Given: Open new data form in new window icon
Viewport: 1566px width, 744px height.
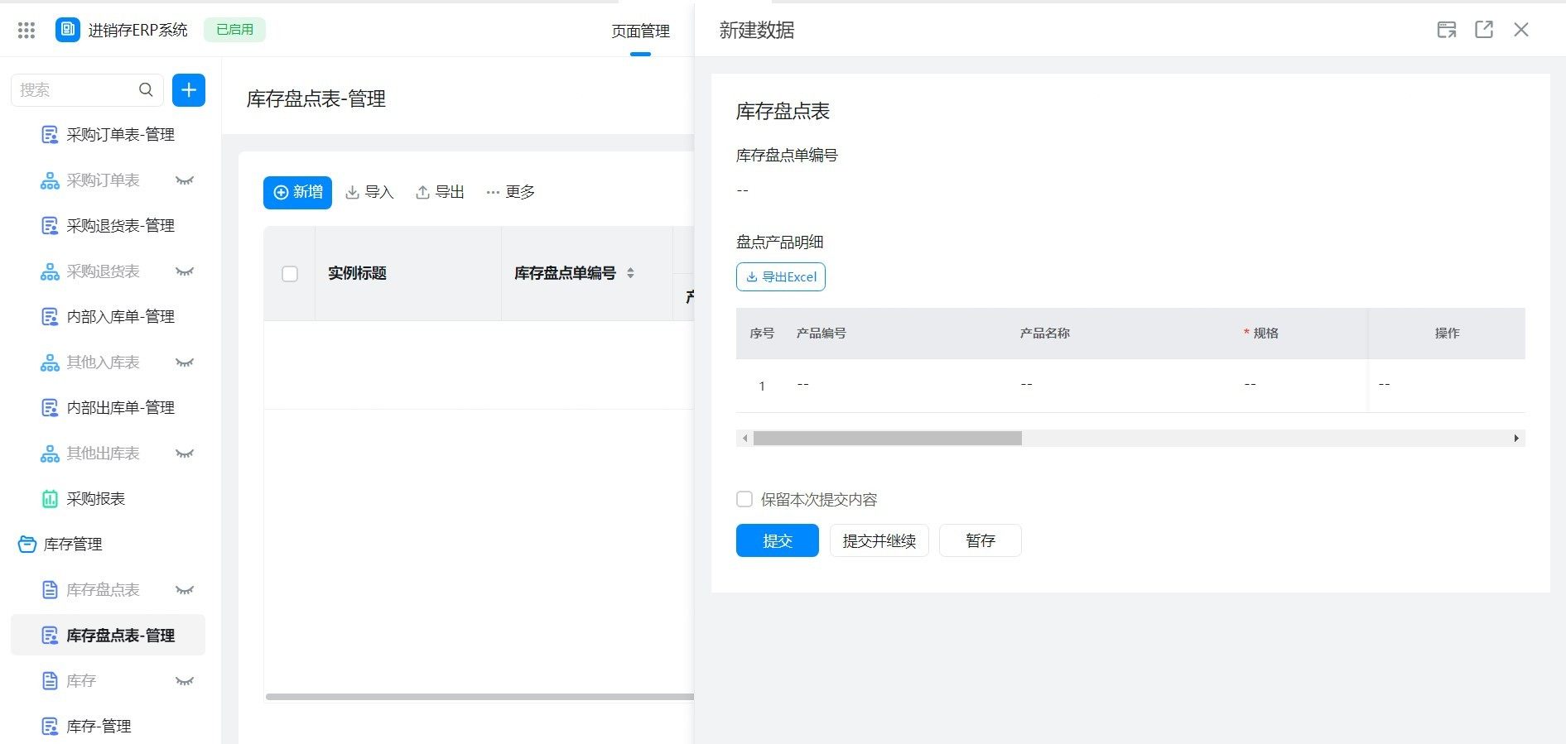Looking at the screenshot, I should 1483,30.
